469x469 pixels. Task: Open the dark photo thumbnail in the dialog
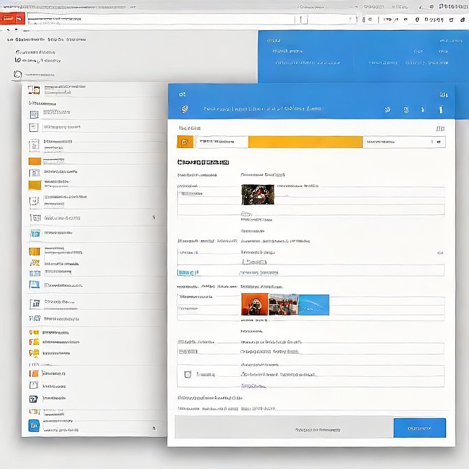(x=258, y=195)
